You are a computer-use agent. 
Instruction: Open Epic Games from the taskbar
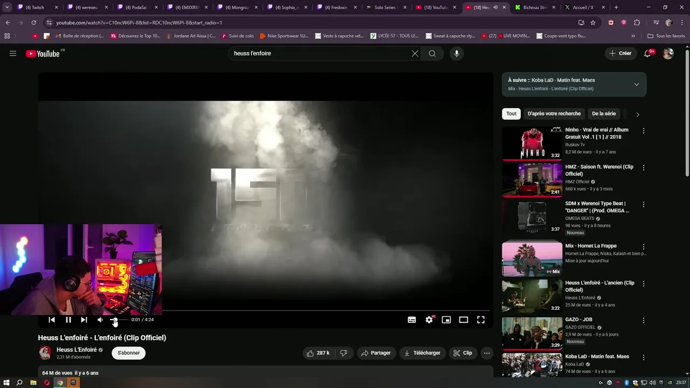[x=73, y=383]
